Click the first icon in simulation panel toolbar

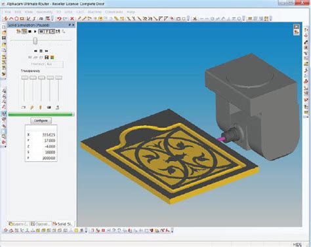[18, 31]
